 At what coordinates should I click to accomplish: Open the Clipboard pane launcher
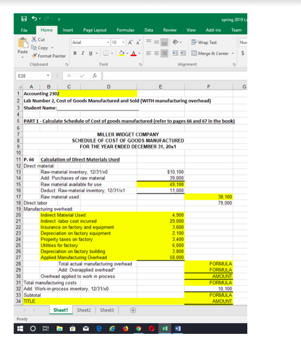(x=67, y=64)
